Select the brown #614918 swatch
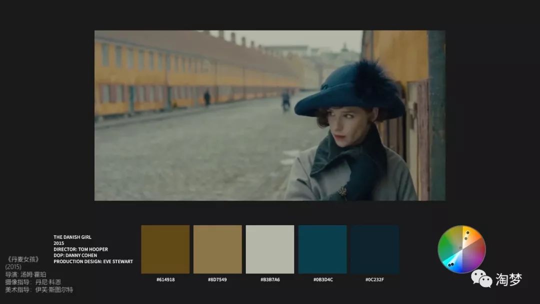 [x=165, y=249]
